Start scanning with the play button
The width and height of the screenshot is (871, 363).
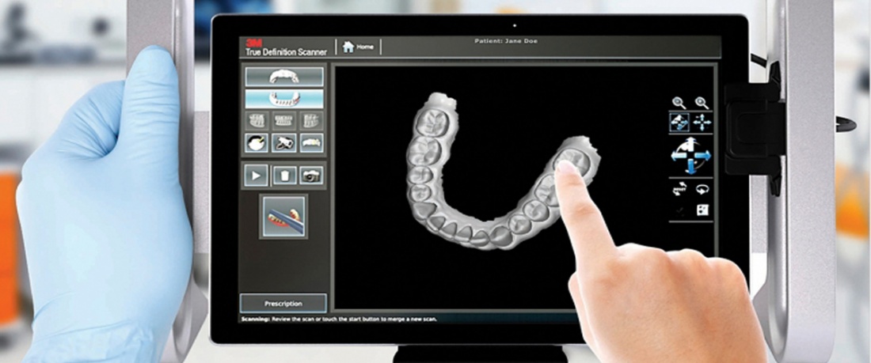click(x=256, y=176)
